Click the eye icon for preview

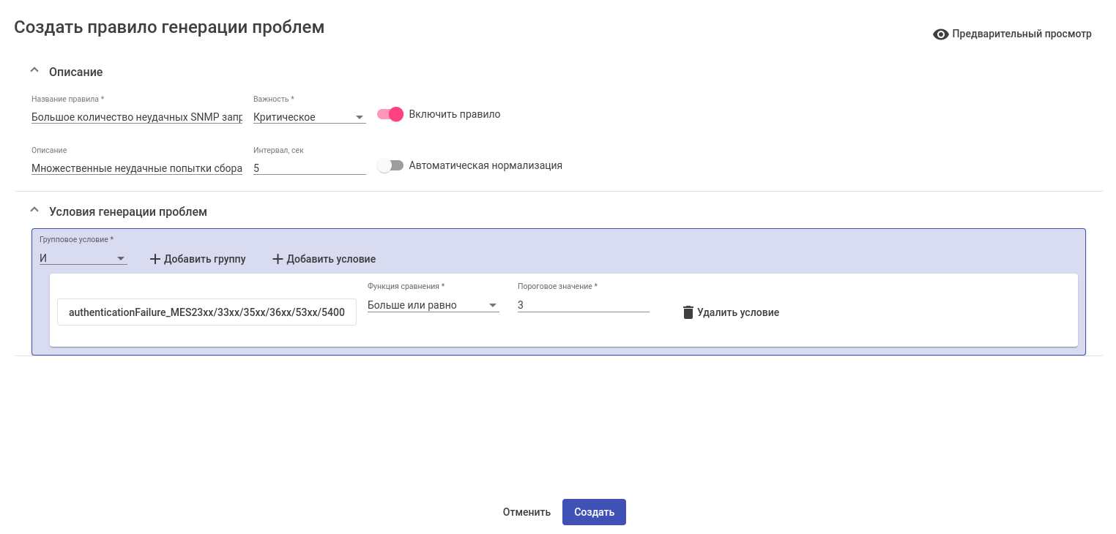pos(940,34)
